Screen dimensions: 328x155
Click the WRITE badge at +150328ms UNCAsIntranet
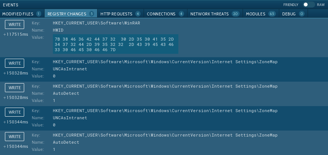point(15,63)
